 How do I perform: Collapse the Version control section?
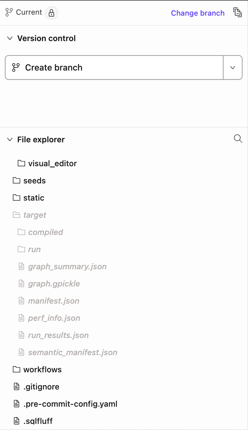coord(9,38)
